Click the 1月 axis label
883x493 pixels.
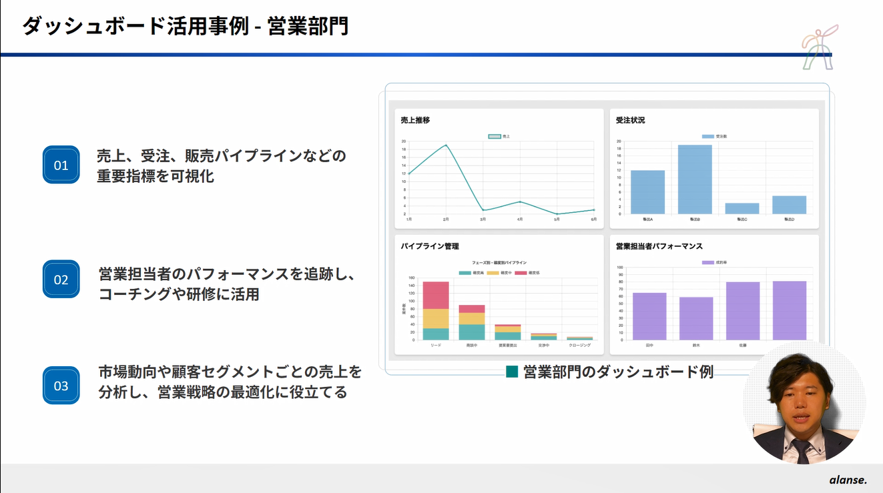coord(409,219)
